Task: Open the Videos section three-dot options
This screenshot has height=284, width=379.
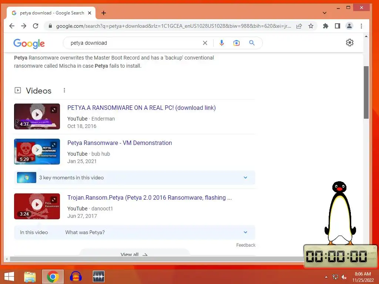Action: 64,90
